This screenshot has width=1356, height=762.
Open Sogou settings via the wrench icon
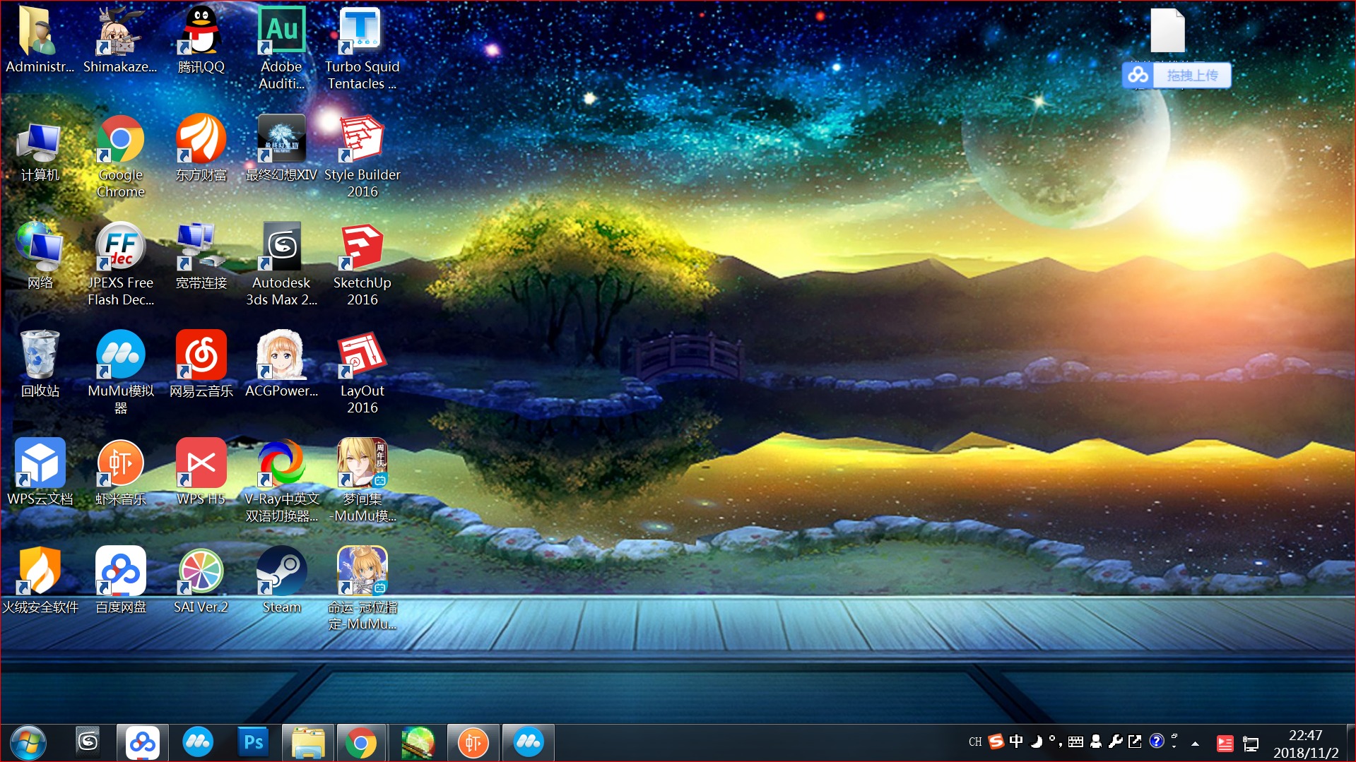(x=1116, y=741)
